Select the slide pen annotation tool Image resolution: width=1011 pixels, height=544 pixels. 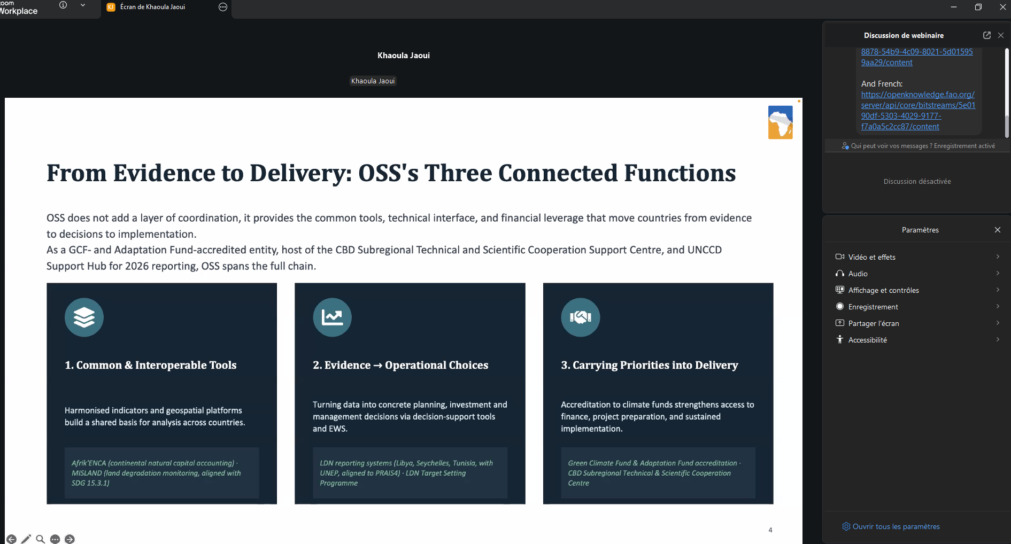26,539
